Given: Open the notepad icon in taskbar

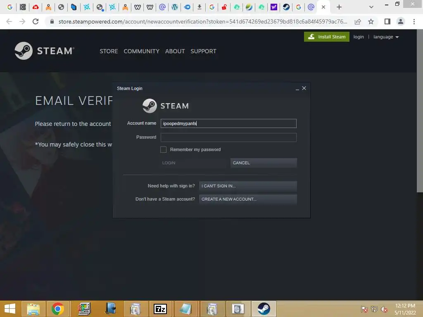Looking at the screenshot, I should coord(185,309).
